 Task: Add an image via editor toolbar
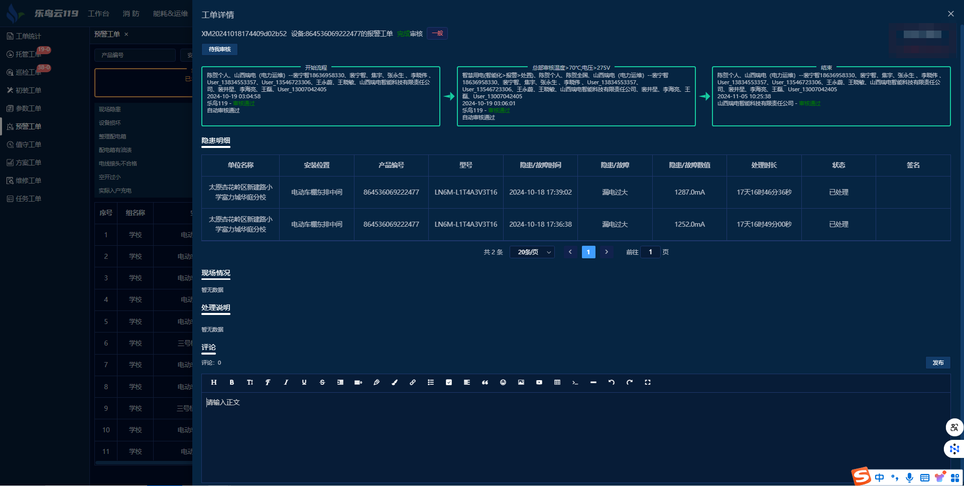click(521, 382)
